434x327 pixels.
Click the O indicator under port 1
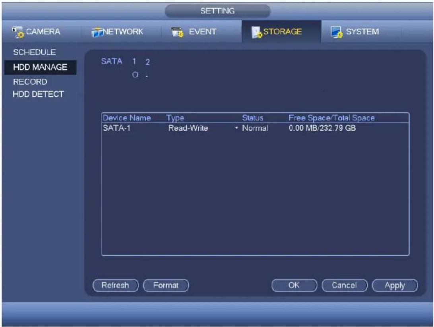(135, 75)
